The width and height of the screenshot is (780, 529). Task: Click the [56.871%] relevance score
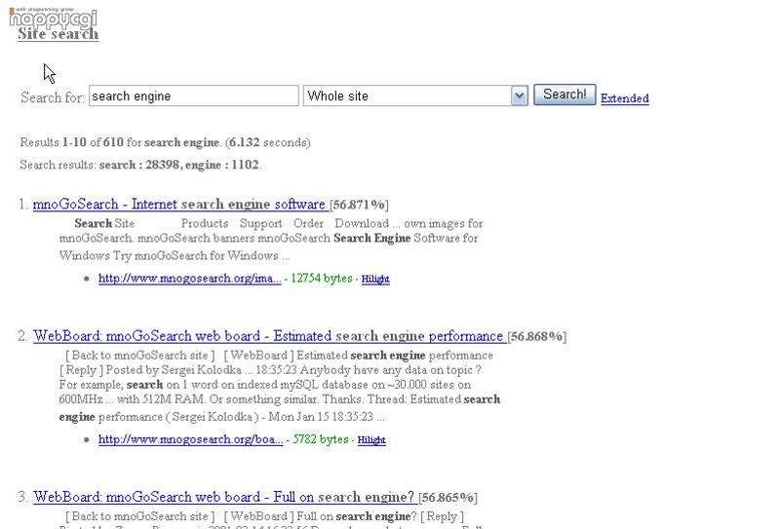pos(359,205)
